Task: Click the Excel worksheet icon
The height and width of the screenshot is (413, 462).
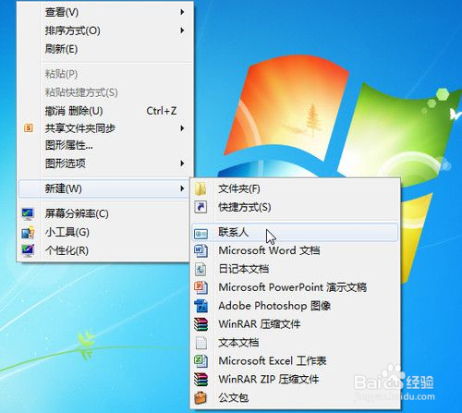Action: click(201, 361)
